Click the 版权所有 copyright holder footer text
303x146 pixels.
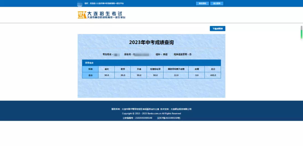point(135,109)
